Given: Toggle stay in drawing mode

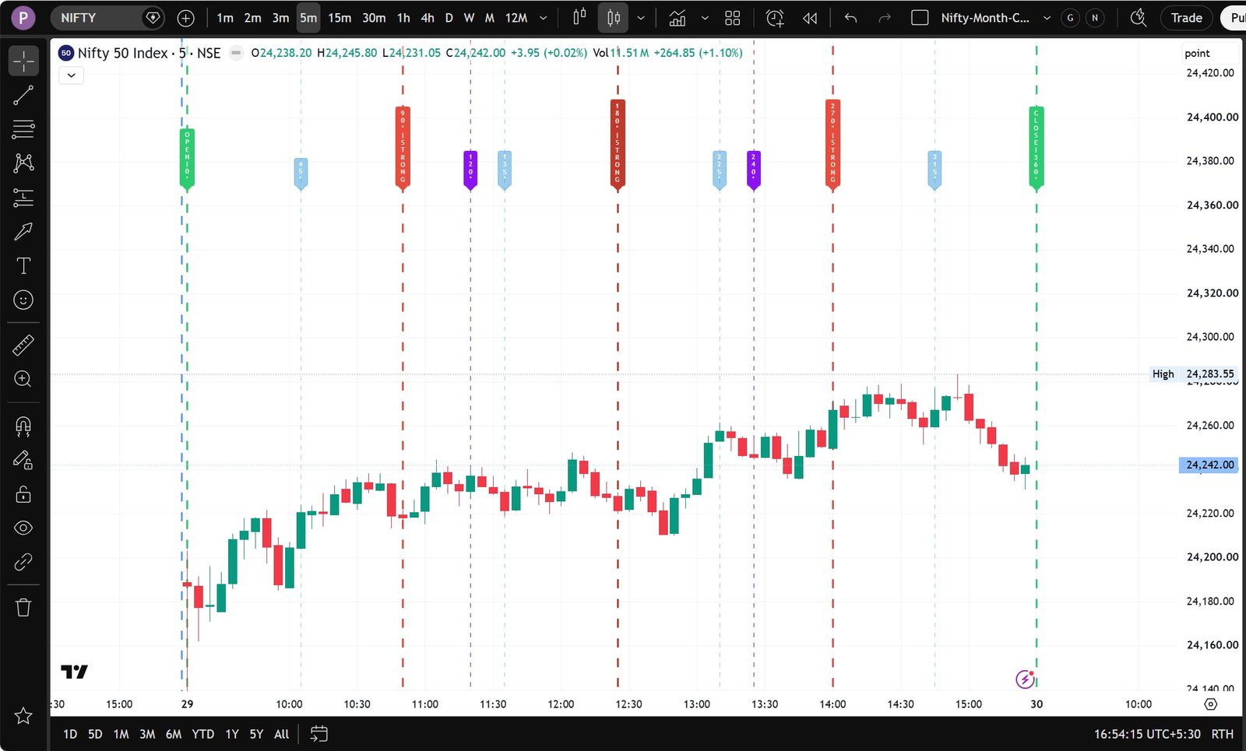Looking at the screenshot, I should 23,460.
